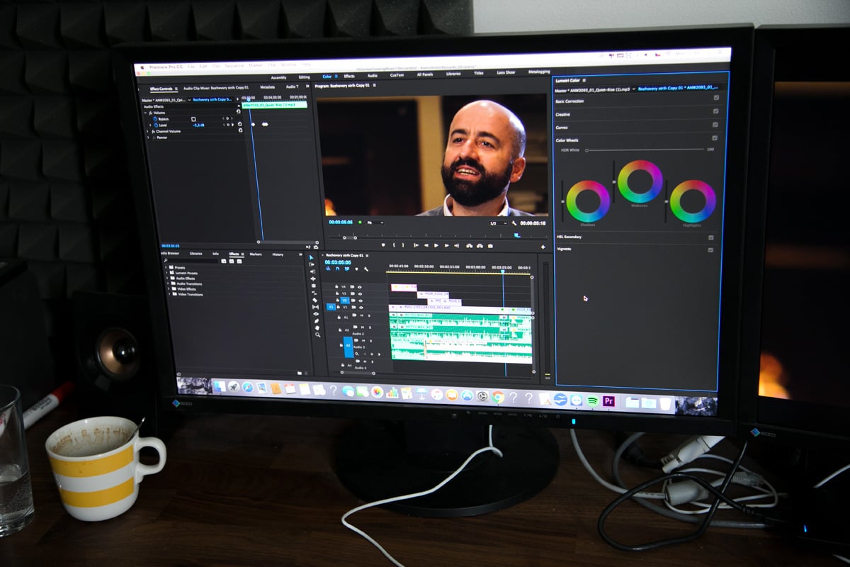Viewport: 850px width, 567px height.
Task: Select the Ripple Edit tool
Action: [313, 279]
